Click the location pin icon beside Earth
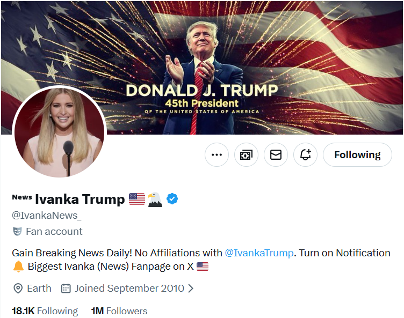 (x=18, y=289)
